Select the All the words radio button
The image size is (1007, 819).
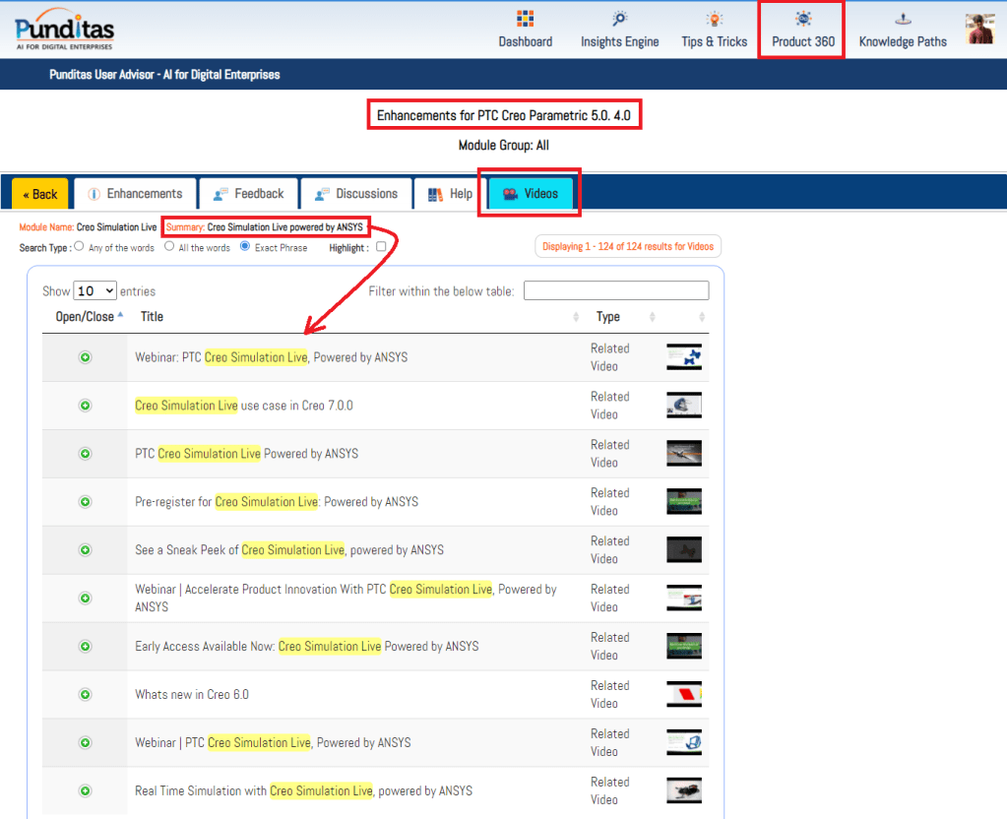[x=169, y=247]
